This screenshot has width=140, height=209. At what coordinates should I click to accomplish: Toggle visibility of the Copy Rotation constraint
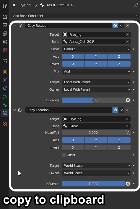click(115, 26)
